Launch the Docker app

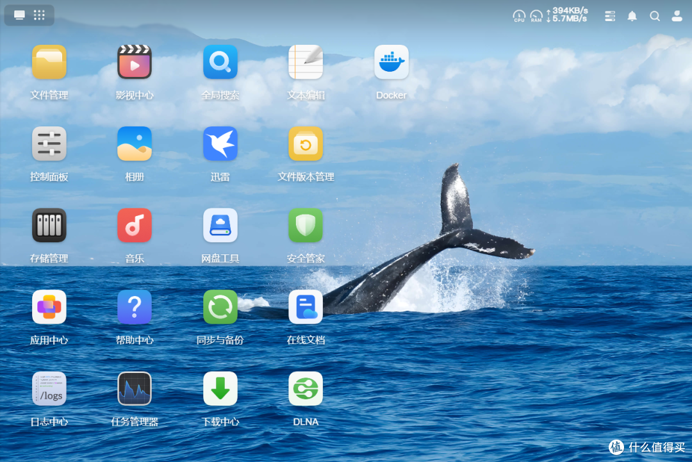[x=391, y=62]
